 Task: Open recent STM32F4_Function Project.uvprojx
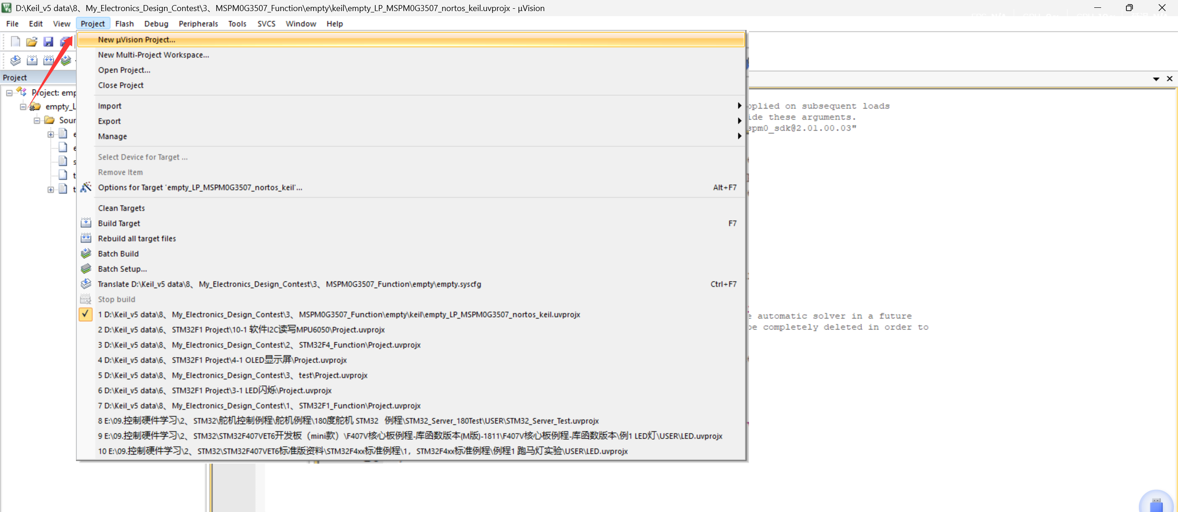259,345
